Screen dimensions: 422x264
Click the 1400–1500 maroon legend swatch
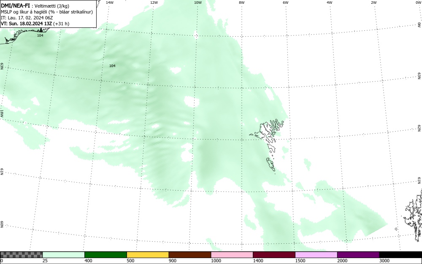274,255
